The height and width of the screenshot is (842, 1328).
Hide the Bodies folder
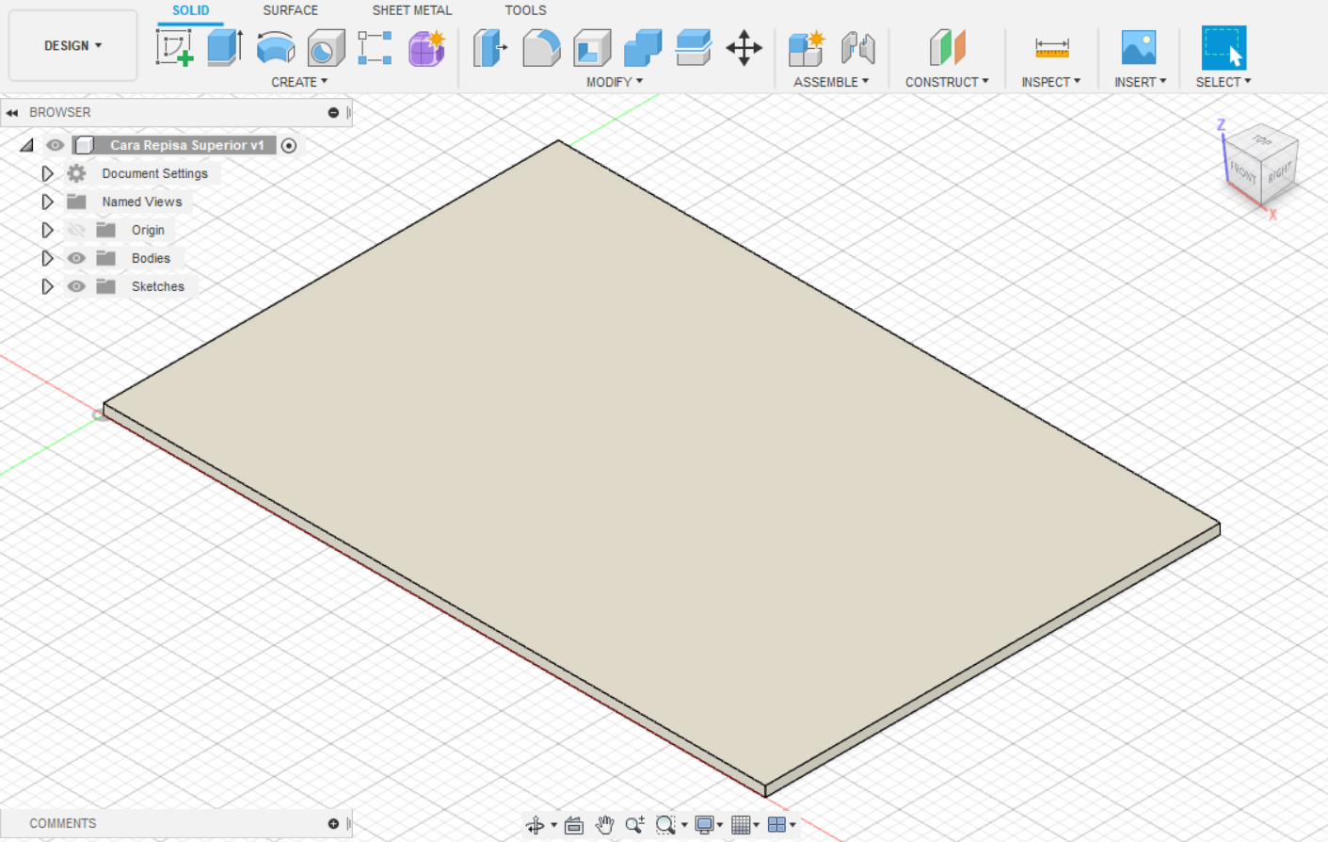point(76,258)
